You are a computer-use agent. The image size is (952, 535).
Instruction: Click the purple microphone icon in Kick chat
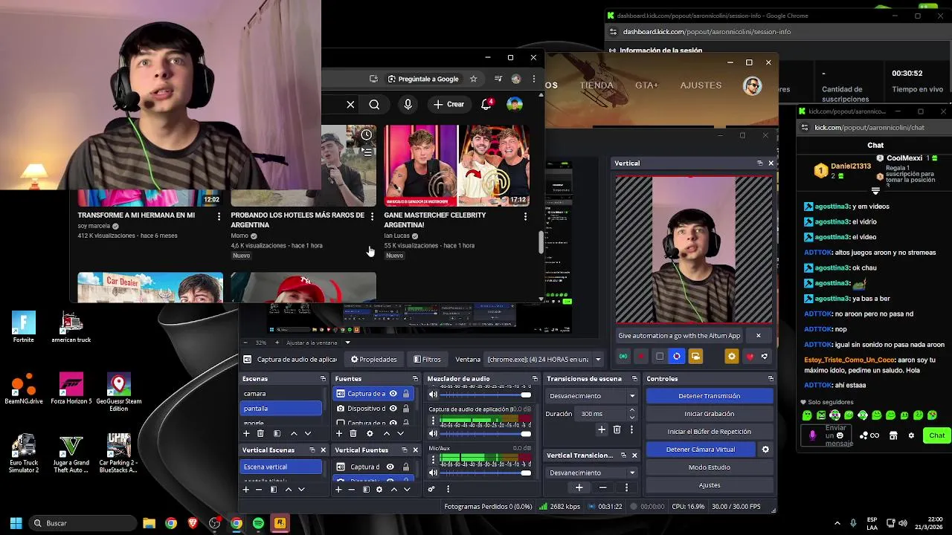812,435
